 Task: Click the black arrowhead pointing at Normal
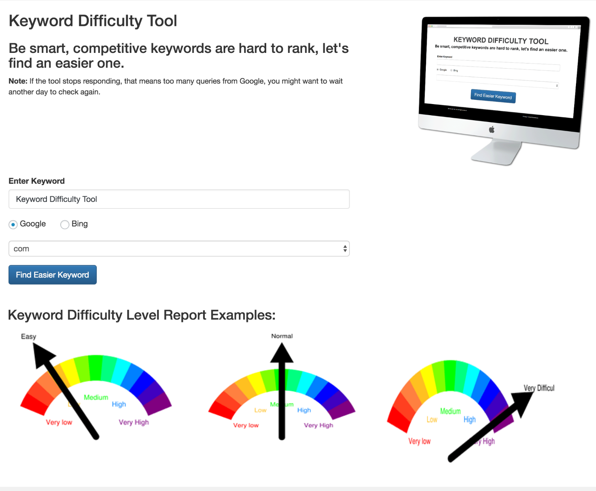pos(282,353)
